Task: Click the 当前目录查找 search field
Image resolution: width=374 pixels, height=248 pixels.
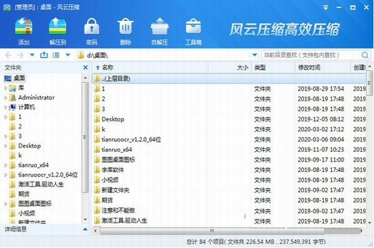Action: click(311, 55)
